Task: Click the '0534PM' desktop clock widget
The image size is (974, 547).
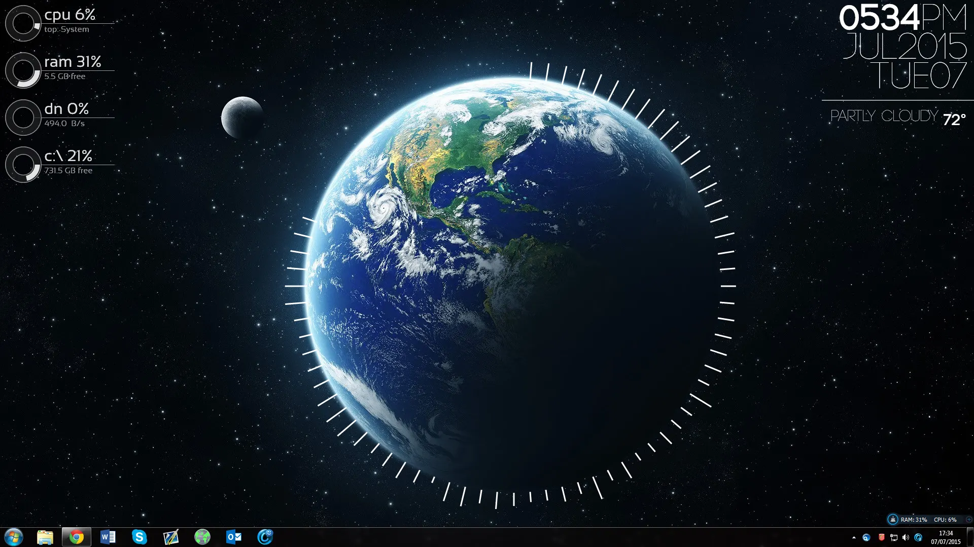Action: tap(902, 18)
